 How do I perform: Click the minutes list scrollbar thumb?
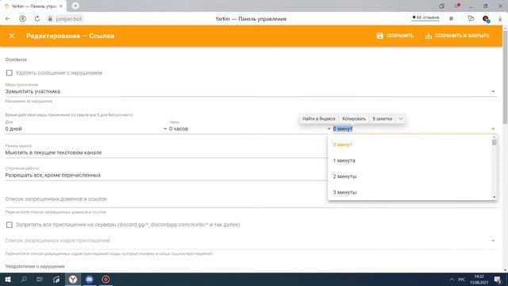click(494, 142)
